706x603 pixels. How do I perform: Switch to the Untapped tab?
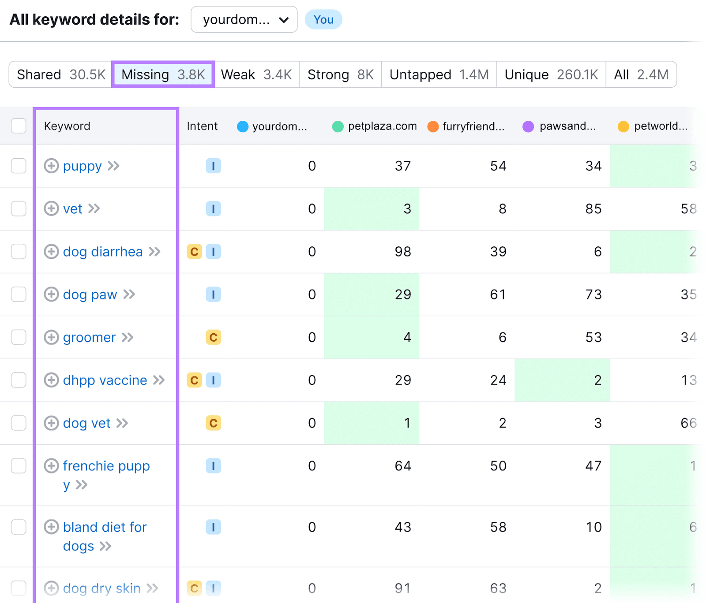[x=438, y=74]
